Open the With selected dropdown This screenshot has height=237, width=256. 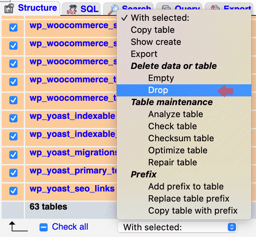pyautogui.click(x=177, y=227)
